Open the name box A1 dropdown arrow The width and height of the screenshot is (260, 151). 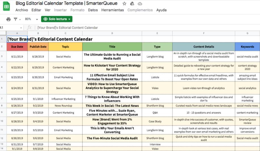(x=21, y=28)
